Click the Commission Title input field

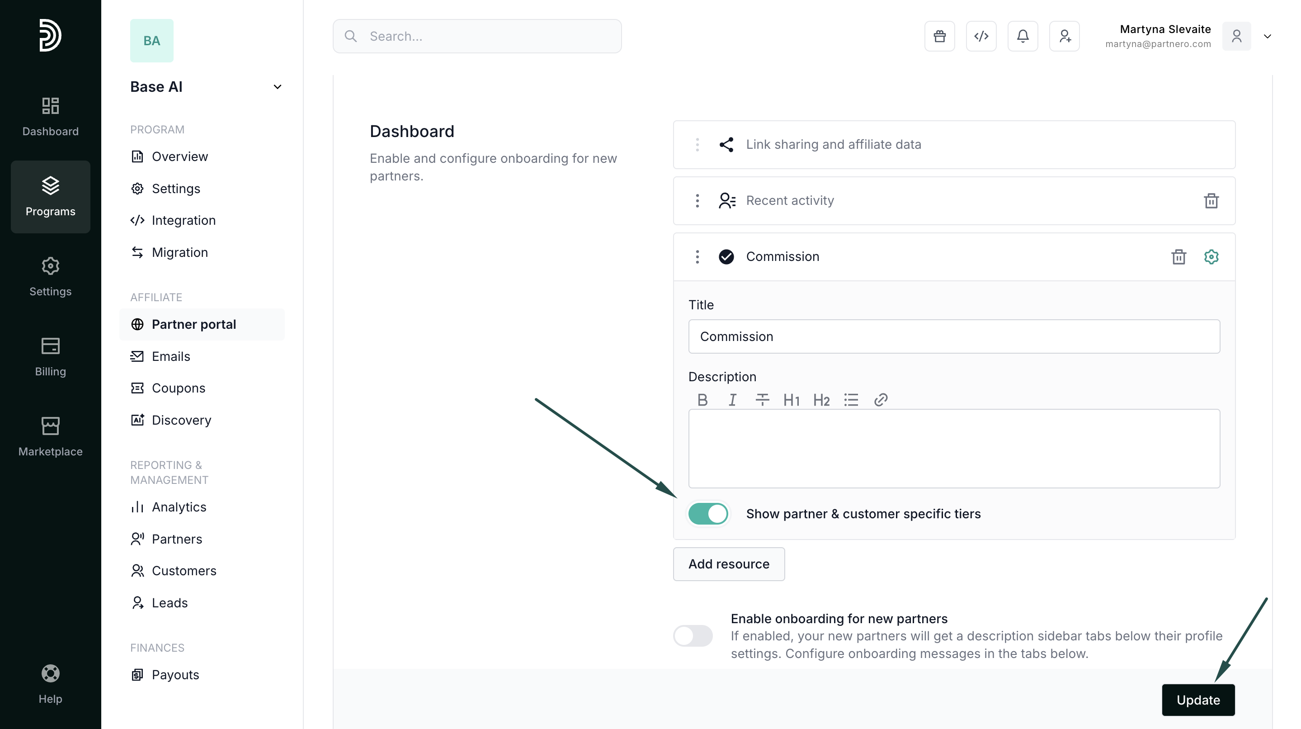[x=953, y=336]
